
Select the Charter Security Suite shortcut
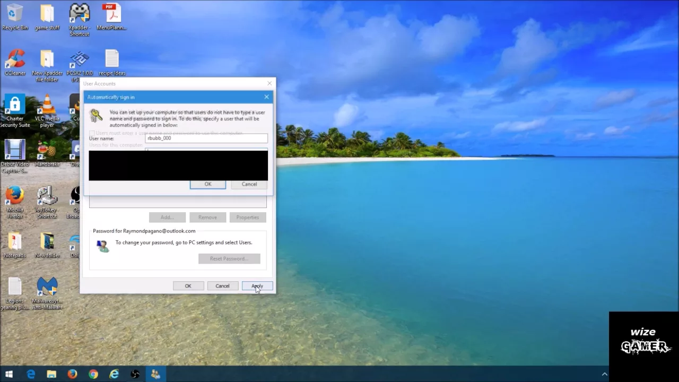(x=15, y=111)
